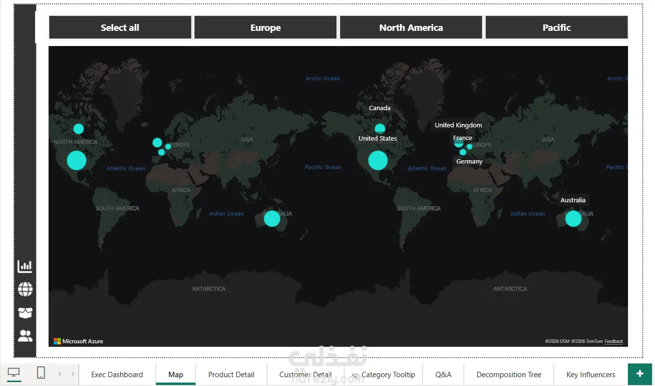The image size is (655, 386).
Task: Open the globe map page icon
Action: click(x=25, y=289)
